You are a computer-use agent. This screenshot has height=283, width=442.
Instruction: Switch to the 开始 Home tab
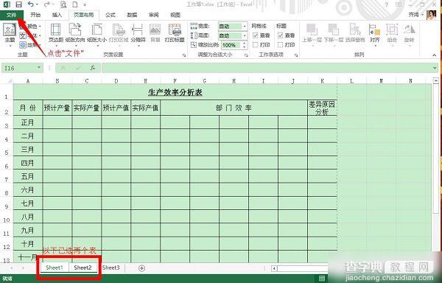pos(35,15)
